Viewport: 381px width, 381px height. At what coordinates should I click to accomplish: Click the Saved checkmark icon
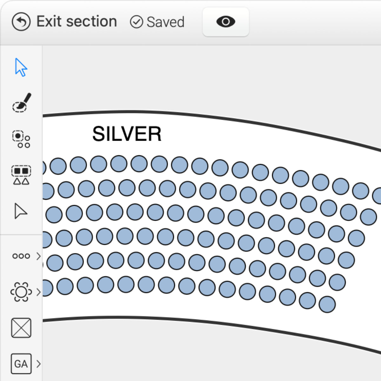coord(137,22)
